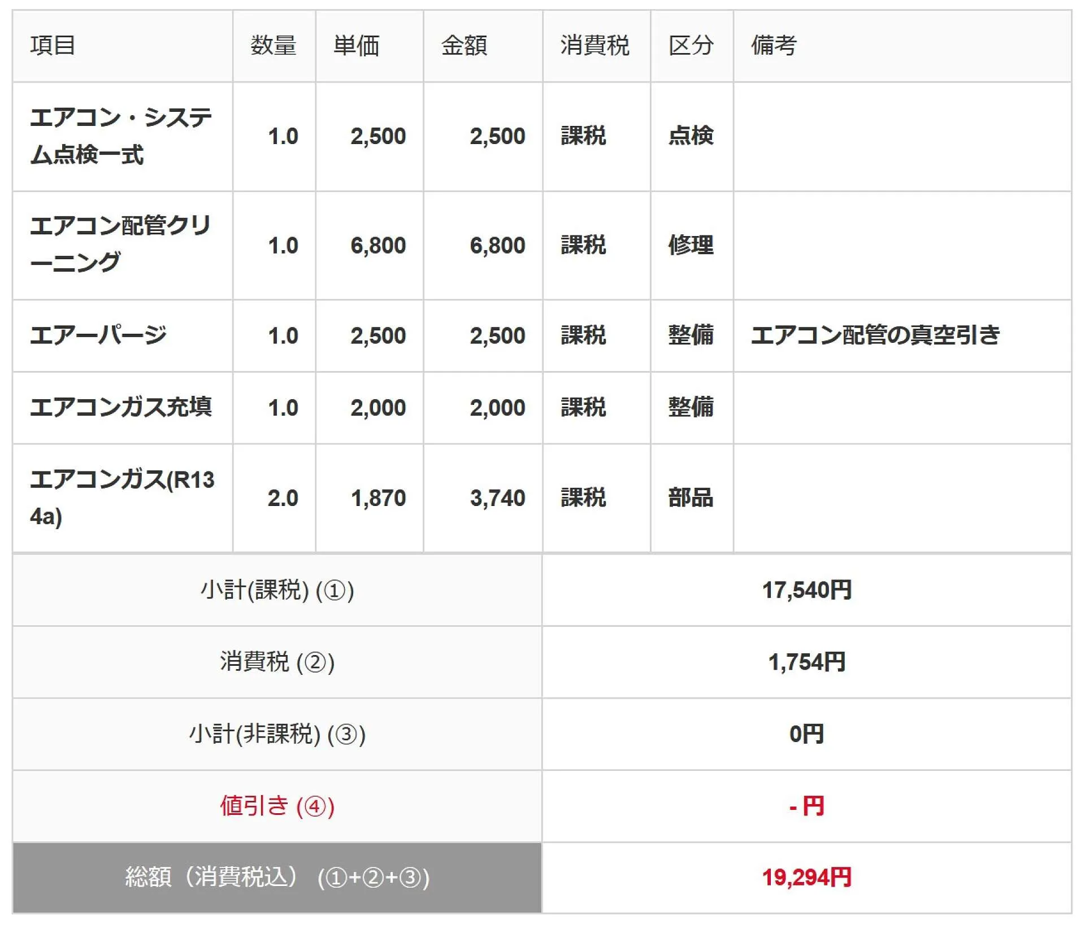Select the エアコン・システム点検一式 item cell
This screenshot has width=1085, height=925.
click(x=121, y=136)
